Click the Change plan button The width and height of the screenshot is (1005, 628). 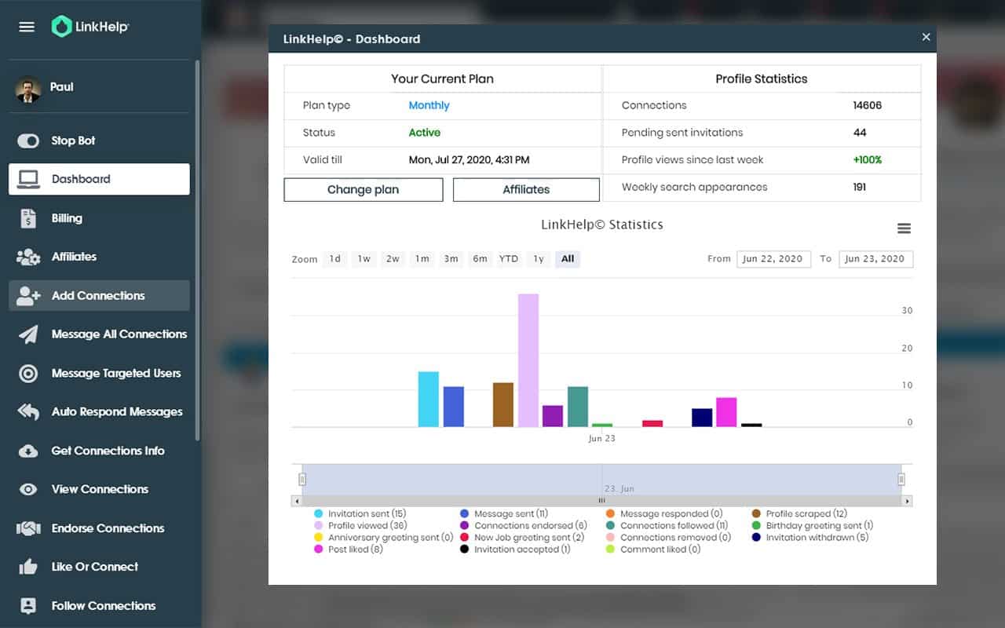[364, 189]
